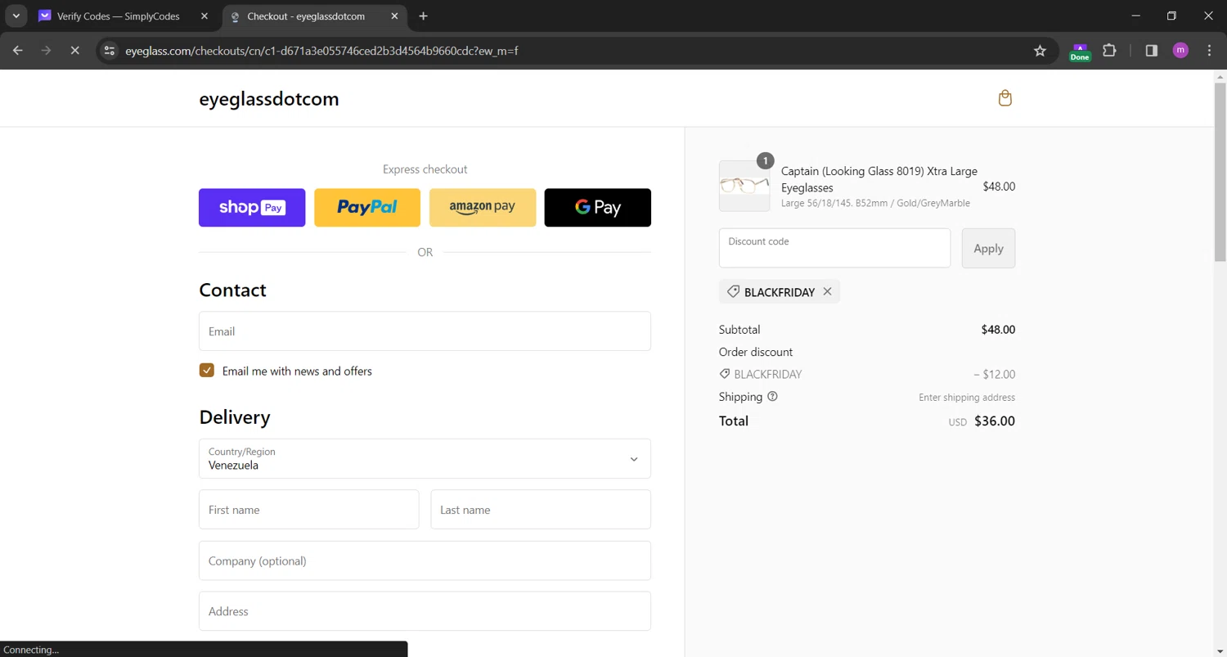
Task: Click the eyeglassdotcom store name link
Action: [x=269, y=99]
